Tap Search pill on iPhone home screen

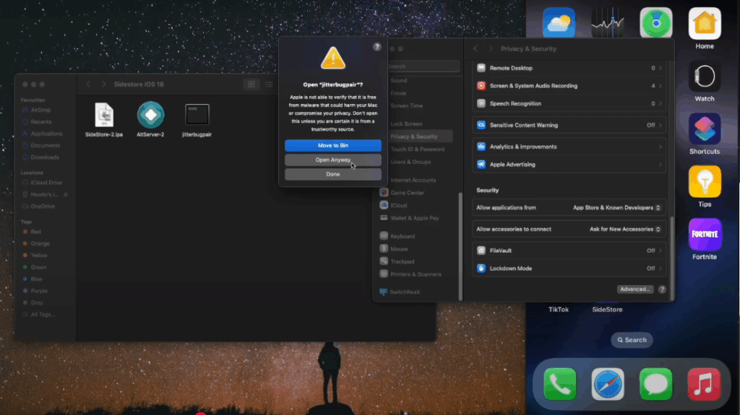point(632,339)
